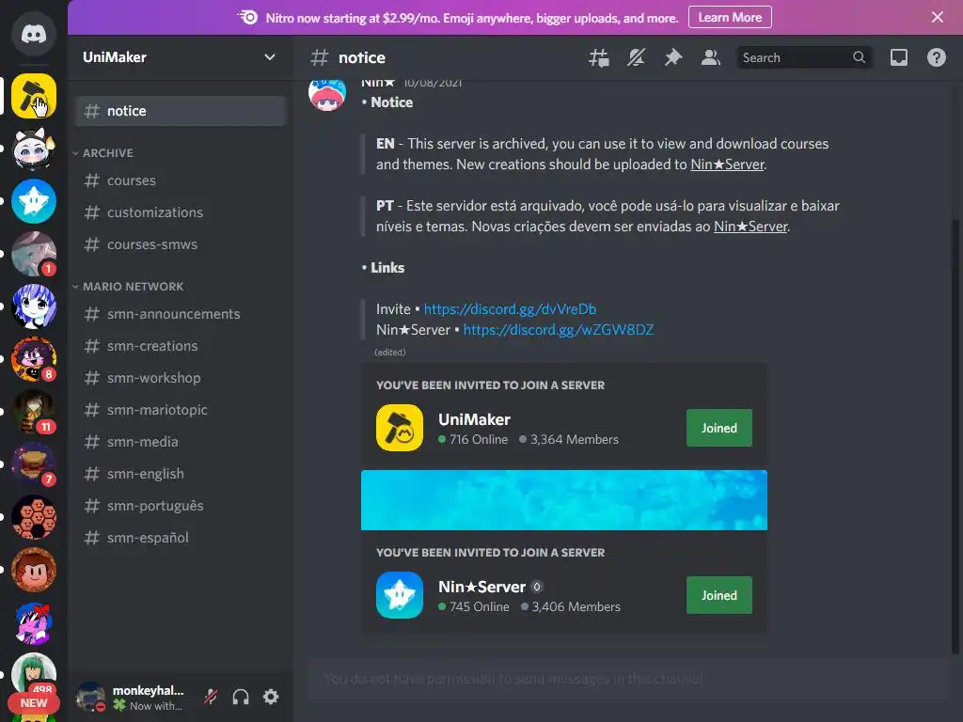Open smn-announcements channel
The height and width of the screenshot is (722, 963).
[x=180, y=314]
